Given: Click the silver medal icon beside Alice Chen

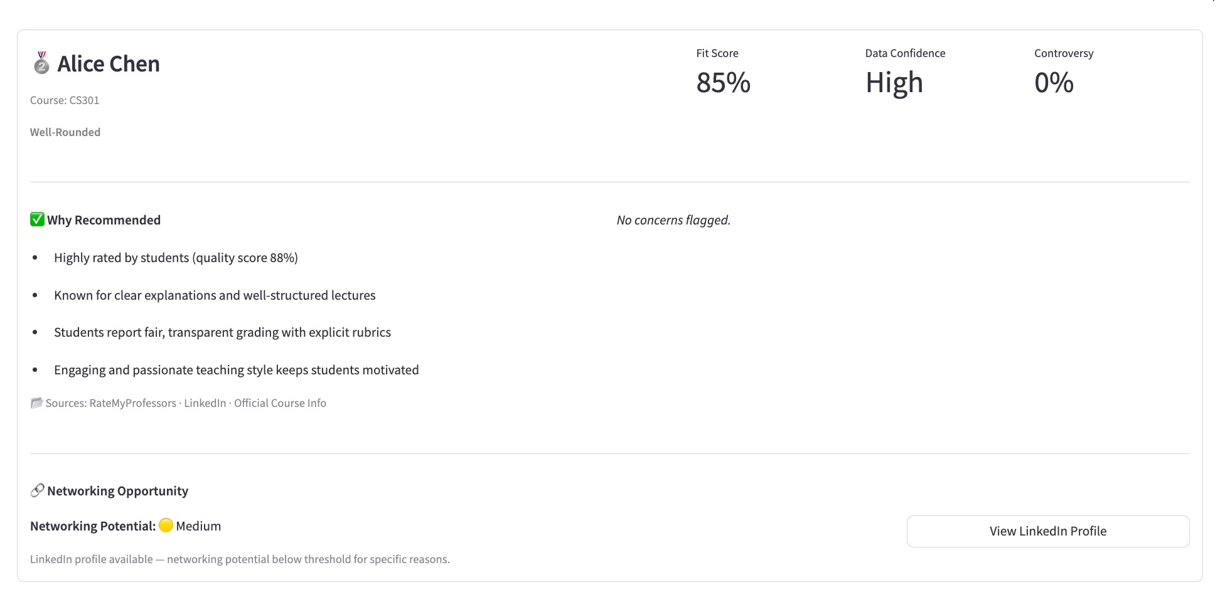Looking at the screenshot, I should [41, 64].
